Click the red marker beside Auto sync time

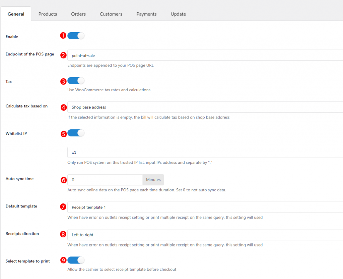pos(63,180)
